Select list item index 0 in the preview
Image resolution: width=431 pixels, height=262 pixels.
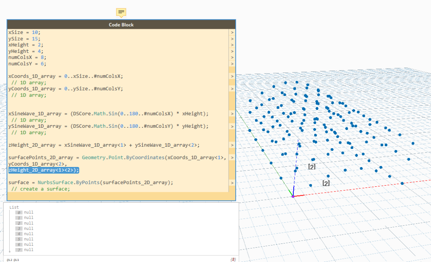19,213
